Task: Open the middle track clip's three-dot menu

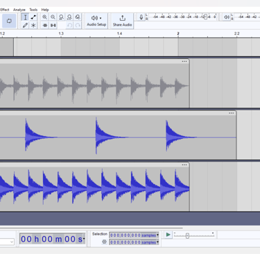Action: coord(231,113)
